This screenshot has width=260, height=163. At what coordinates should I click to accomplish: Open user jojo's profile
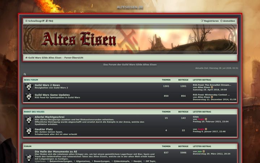coord(200,151)
